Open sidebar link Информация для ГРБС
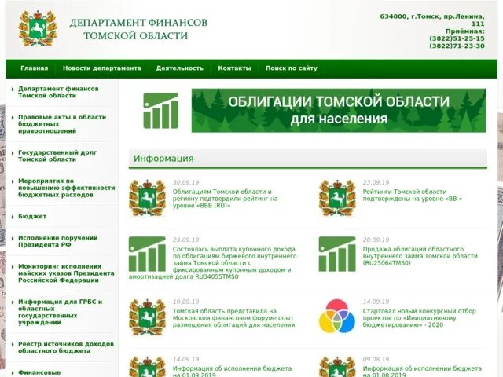Screen dimensions: 503x377 click(60, 312)
